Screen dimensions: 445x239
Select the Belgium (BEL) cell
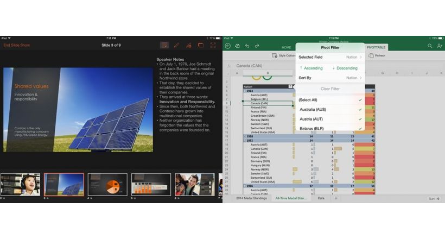pyautogui.click(x=268, y=99)
